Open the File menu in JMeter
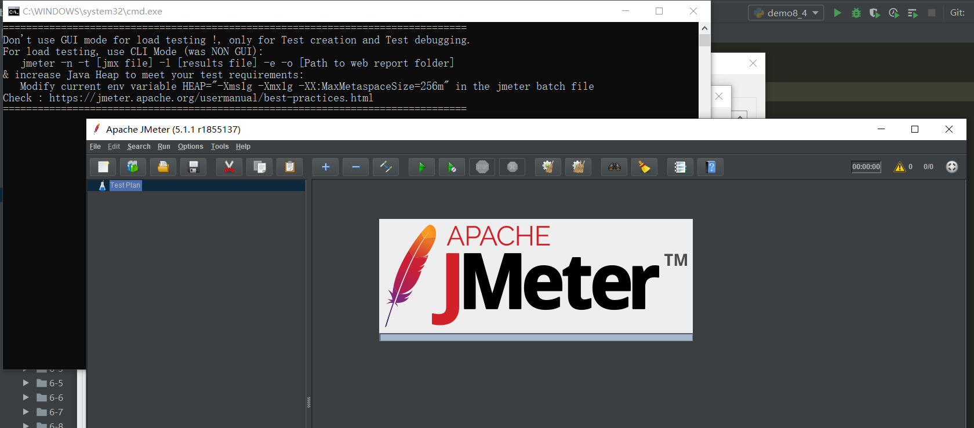The height and width of the screenshot is (428, 974). pos(95,147)
